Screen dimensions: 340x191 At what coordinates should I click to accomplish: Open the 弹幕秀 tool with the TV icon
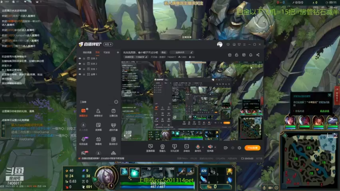[x=98, y=141]
